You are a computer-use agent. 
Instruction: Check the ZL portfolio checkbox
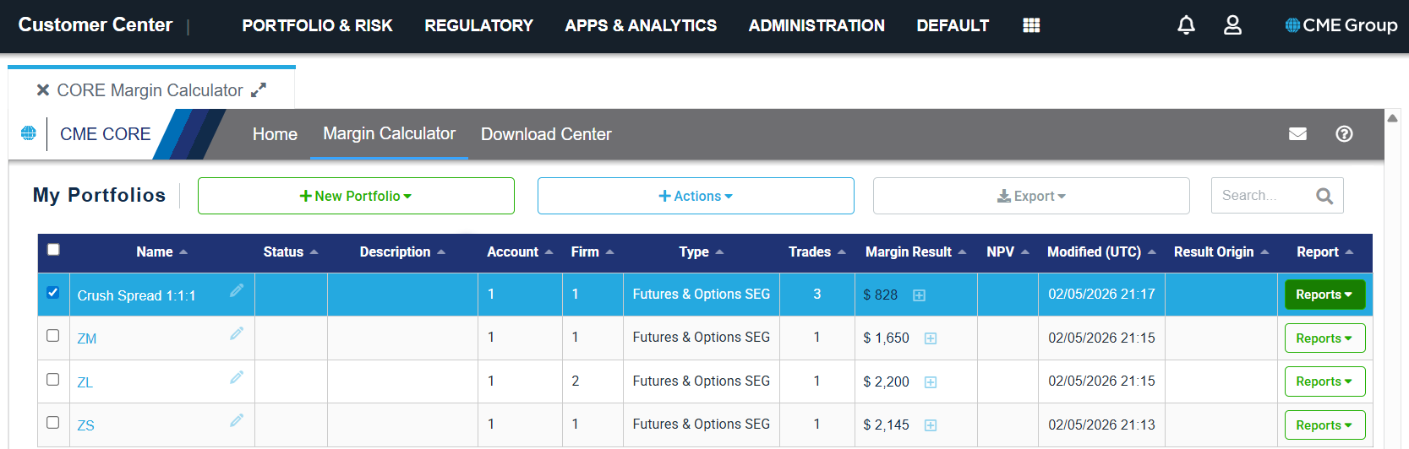52,379
